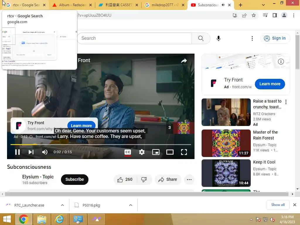Open media controls icon in toolbar
The image size is (300, 225).
pos(265,15)
